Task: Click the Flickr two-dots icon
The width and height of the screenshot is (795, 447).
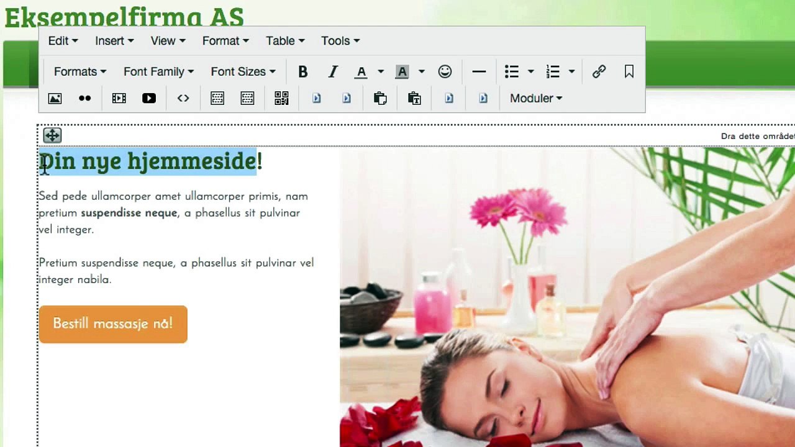Action: [x=84, y=98]
